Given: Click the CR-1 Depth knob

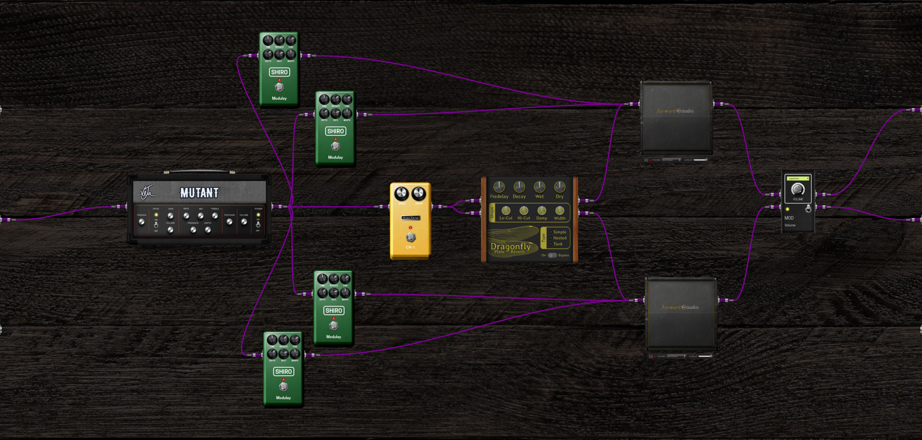Looking at the screenshot, I should tap(419, 193).
